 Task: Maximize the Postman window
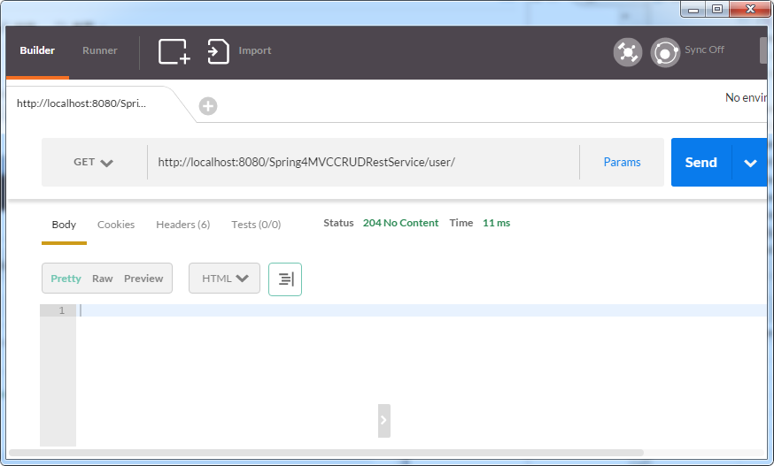[x=717, y=9]
